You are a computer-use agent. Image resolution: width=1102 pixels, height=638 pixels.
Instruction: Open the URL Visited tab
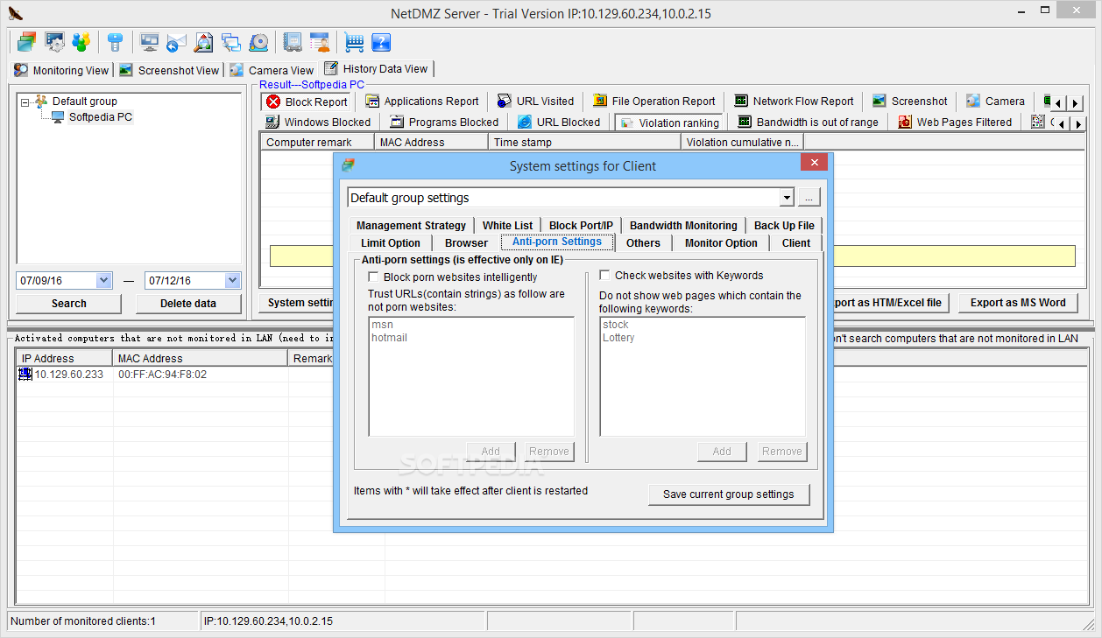(x=535, y=102)
